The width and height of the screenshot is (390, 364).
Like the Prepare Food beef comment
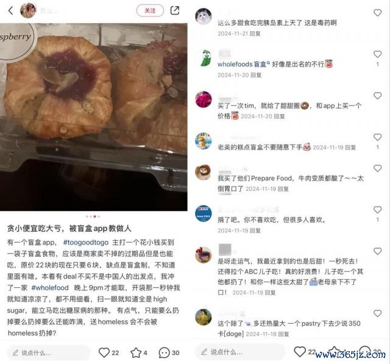377,168
